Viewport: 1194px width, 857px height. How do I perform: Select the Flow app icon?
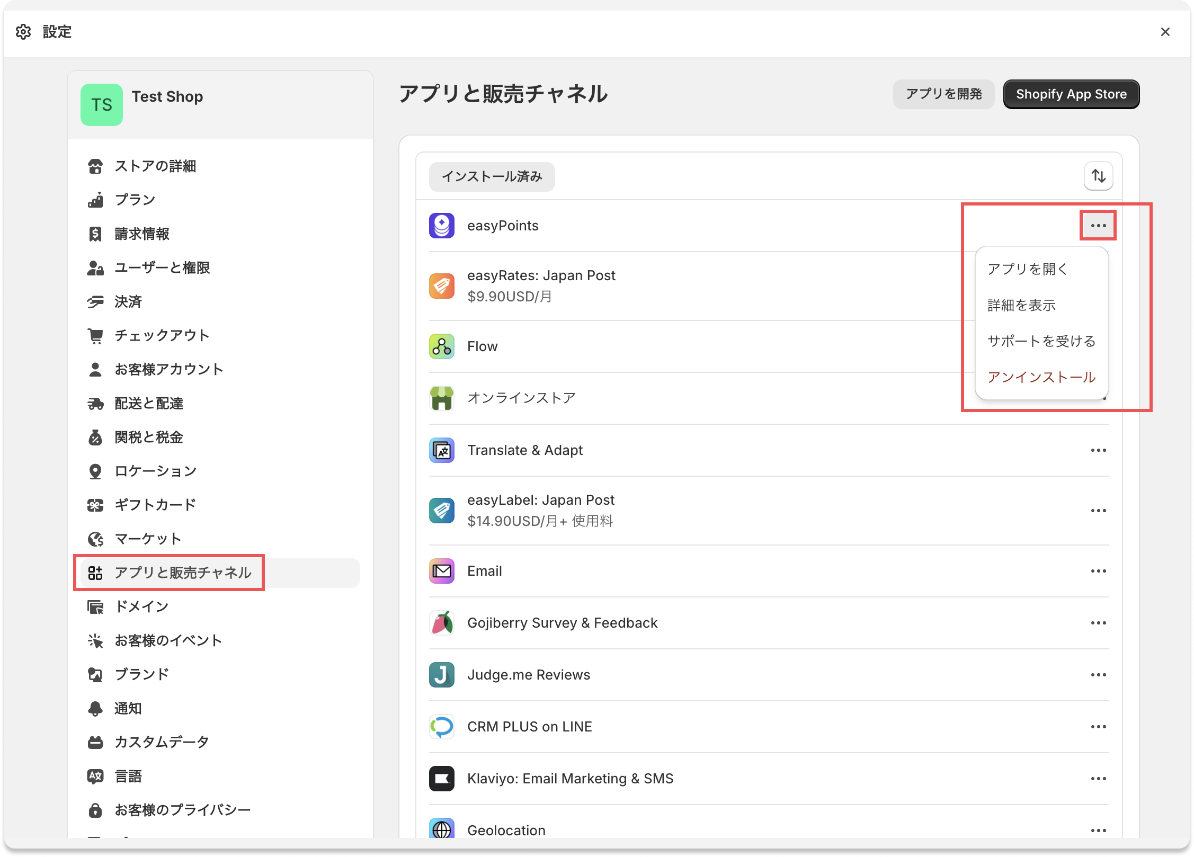click(441, 346)
